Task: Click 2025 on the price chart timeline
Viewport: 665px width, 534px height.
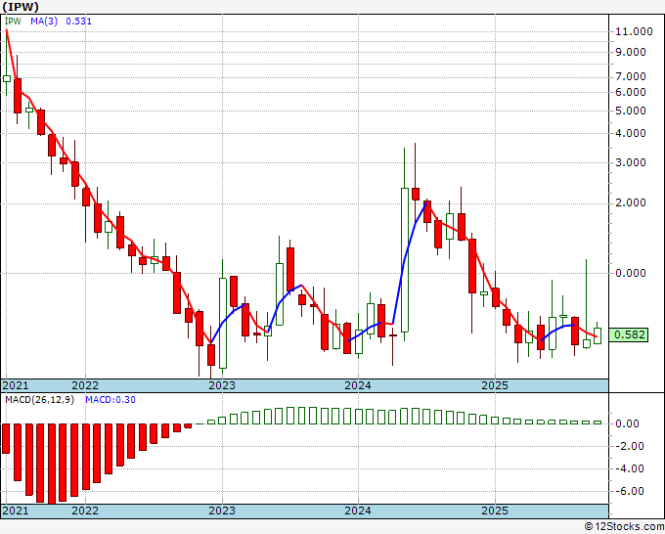Action: pos(495,385)
